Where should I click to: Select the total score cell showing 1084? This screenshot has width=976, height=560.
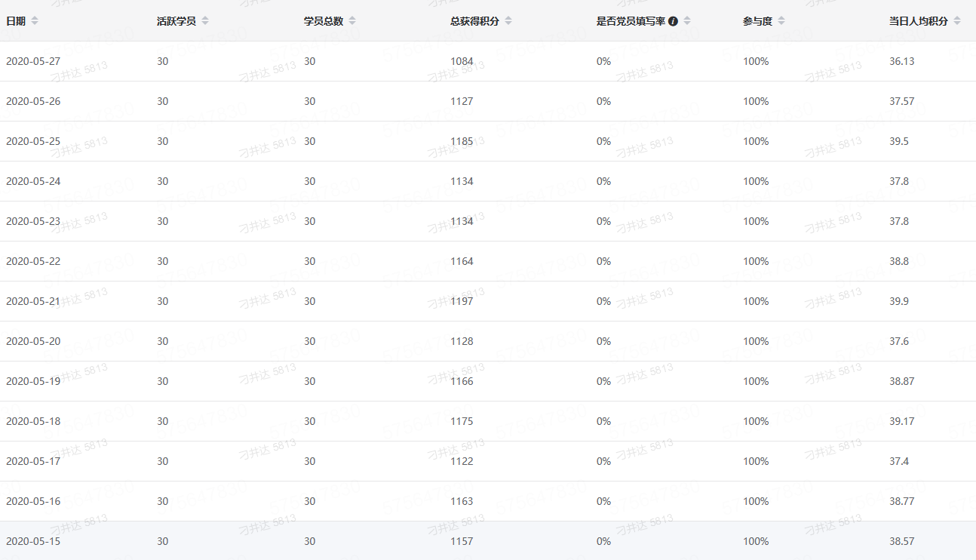(462, 61)
